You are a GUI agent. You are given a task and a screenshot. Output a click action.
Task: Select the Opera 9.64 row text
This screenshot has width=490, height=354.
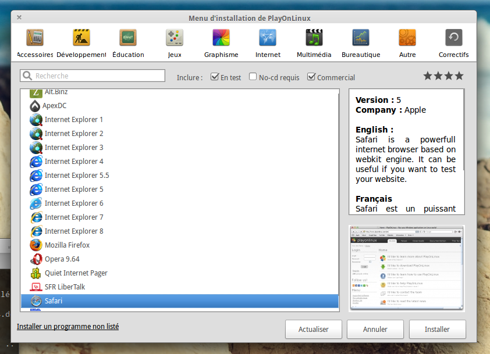pos(62,259)
